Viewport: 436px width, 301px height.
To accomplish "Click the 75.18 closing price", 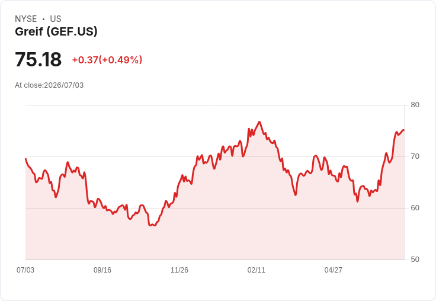I will [38, 59].
